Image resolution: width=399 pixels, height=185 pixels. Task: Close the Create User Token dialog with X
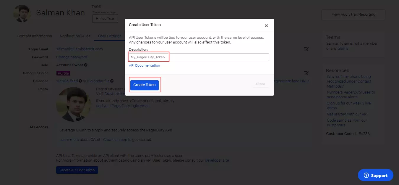(x=266, y=26)
